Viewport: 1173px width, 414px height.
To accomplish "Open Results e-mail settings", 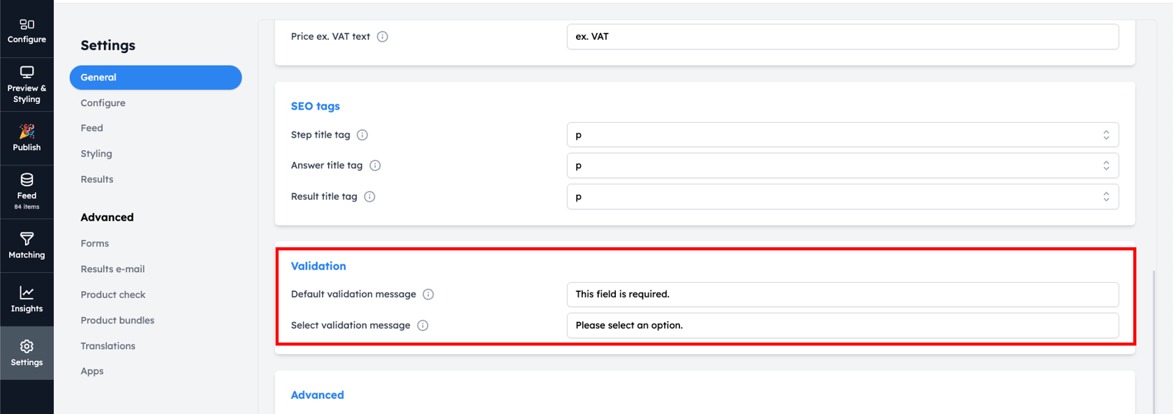I will pos(112,269).
